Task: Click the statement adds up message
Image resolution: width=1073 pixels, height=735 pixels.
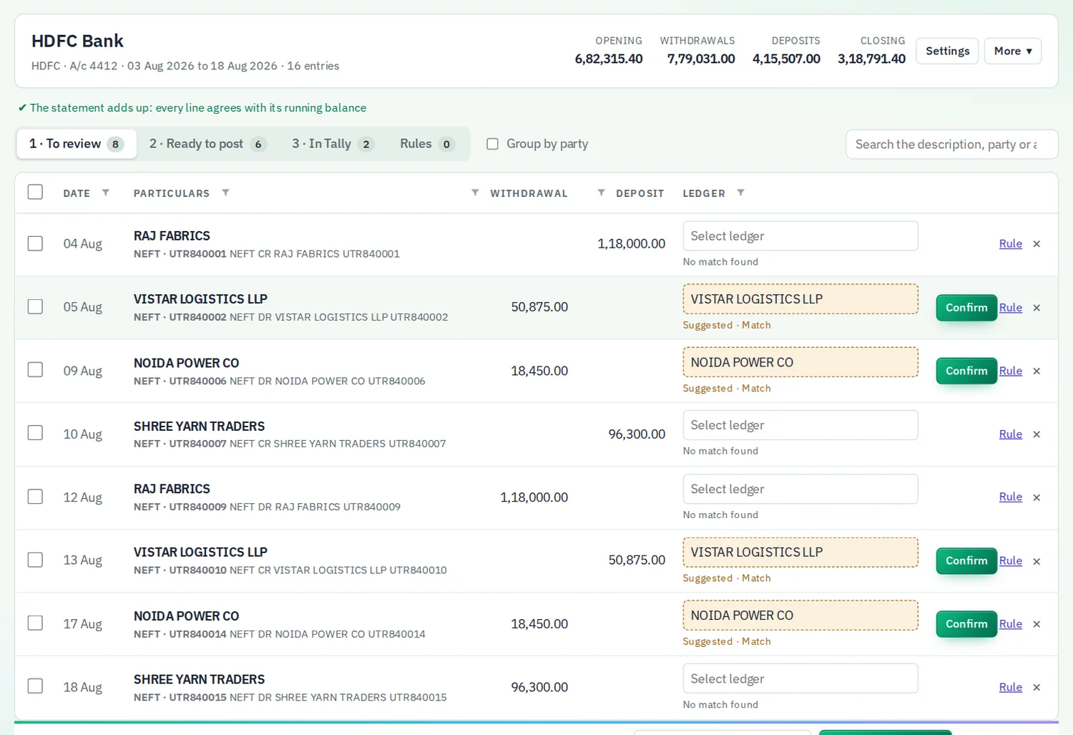Action: 192,108
